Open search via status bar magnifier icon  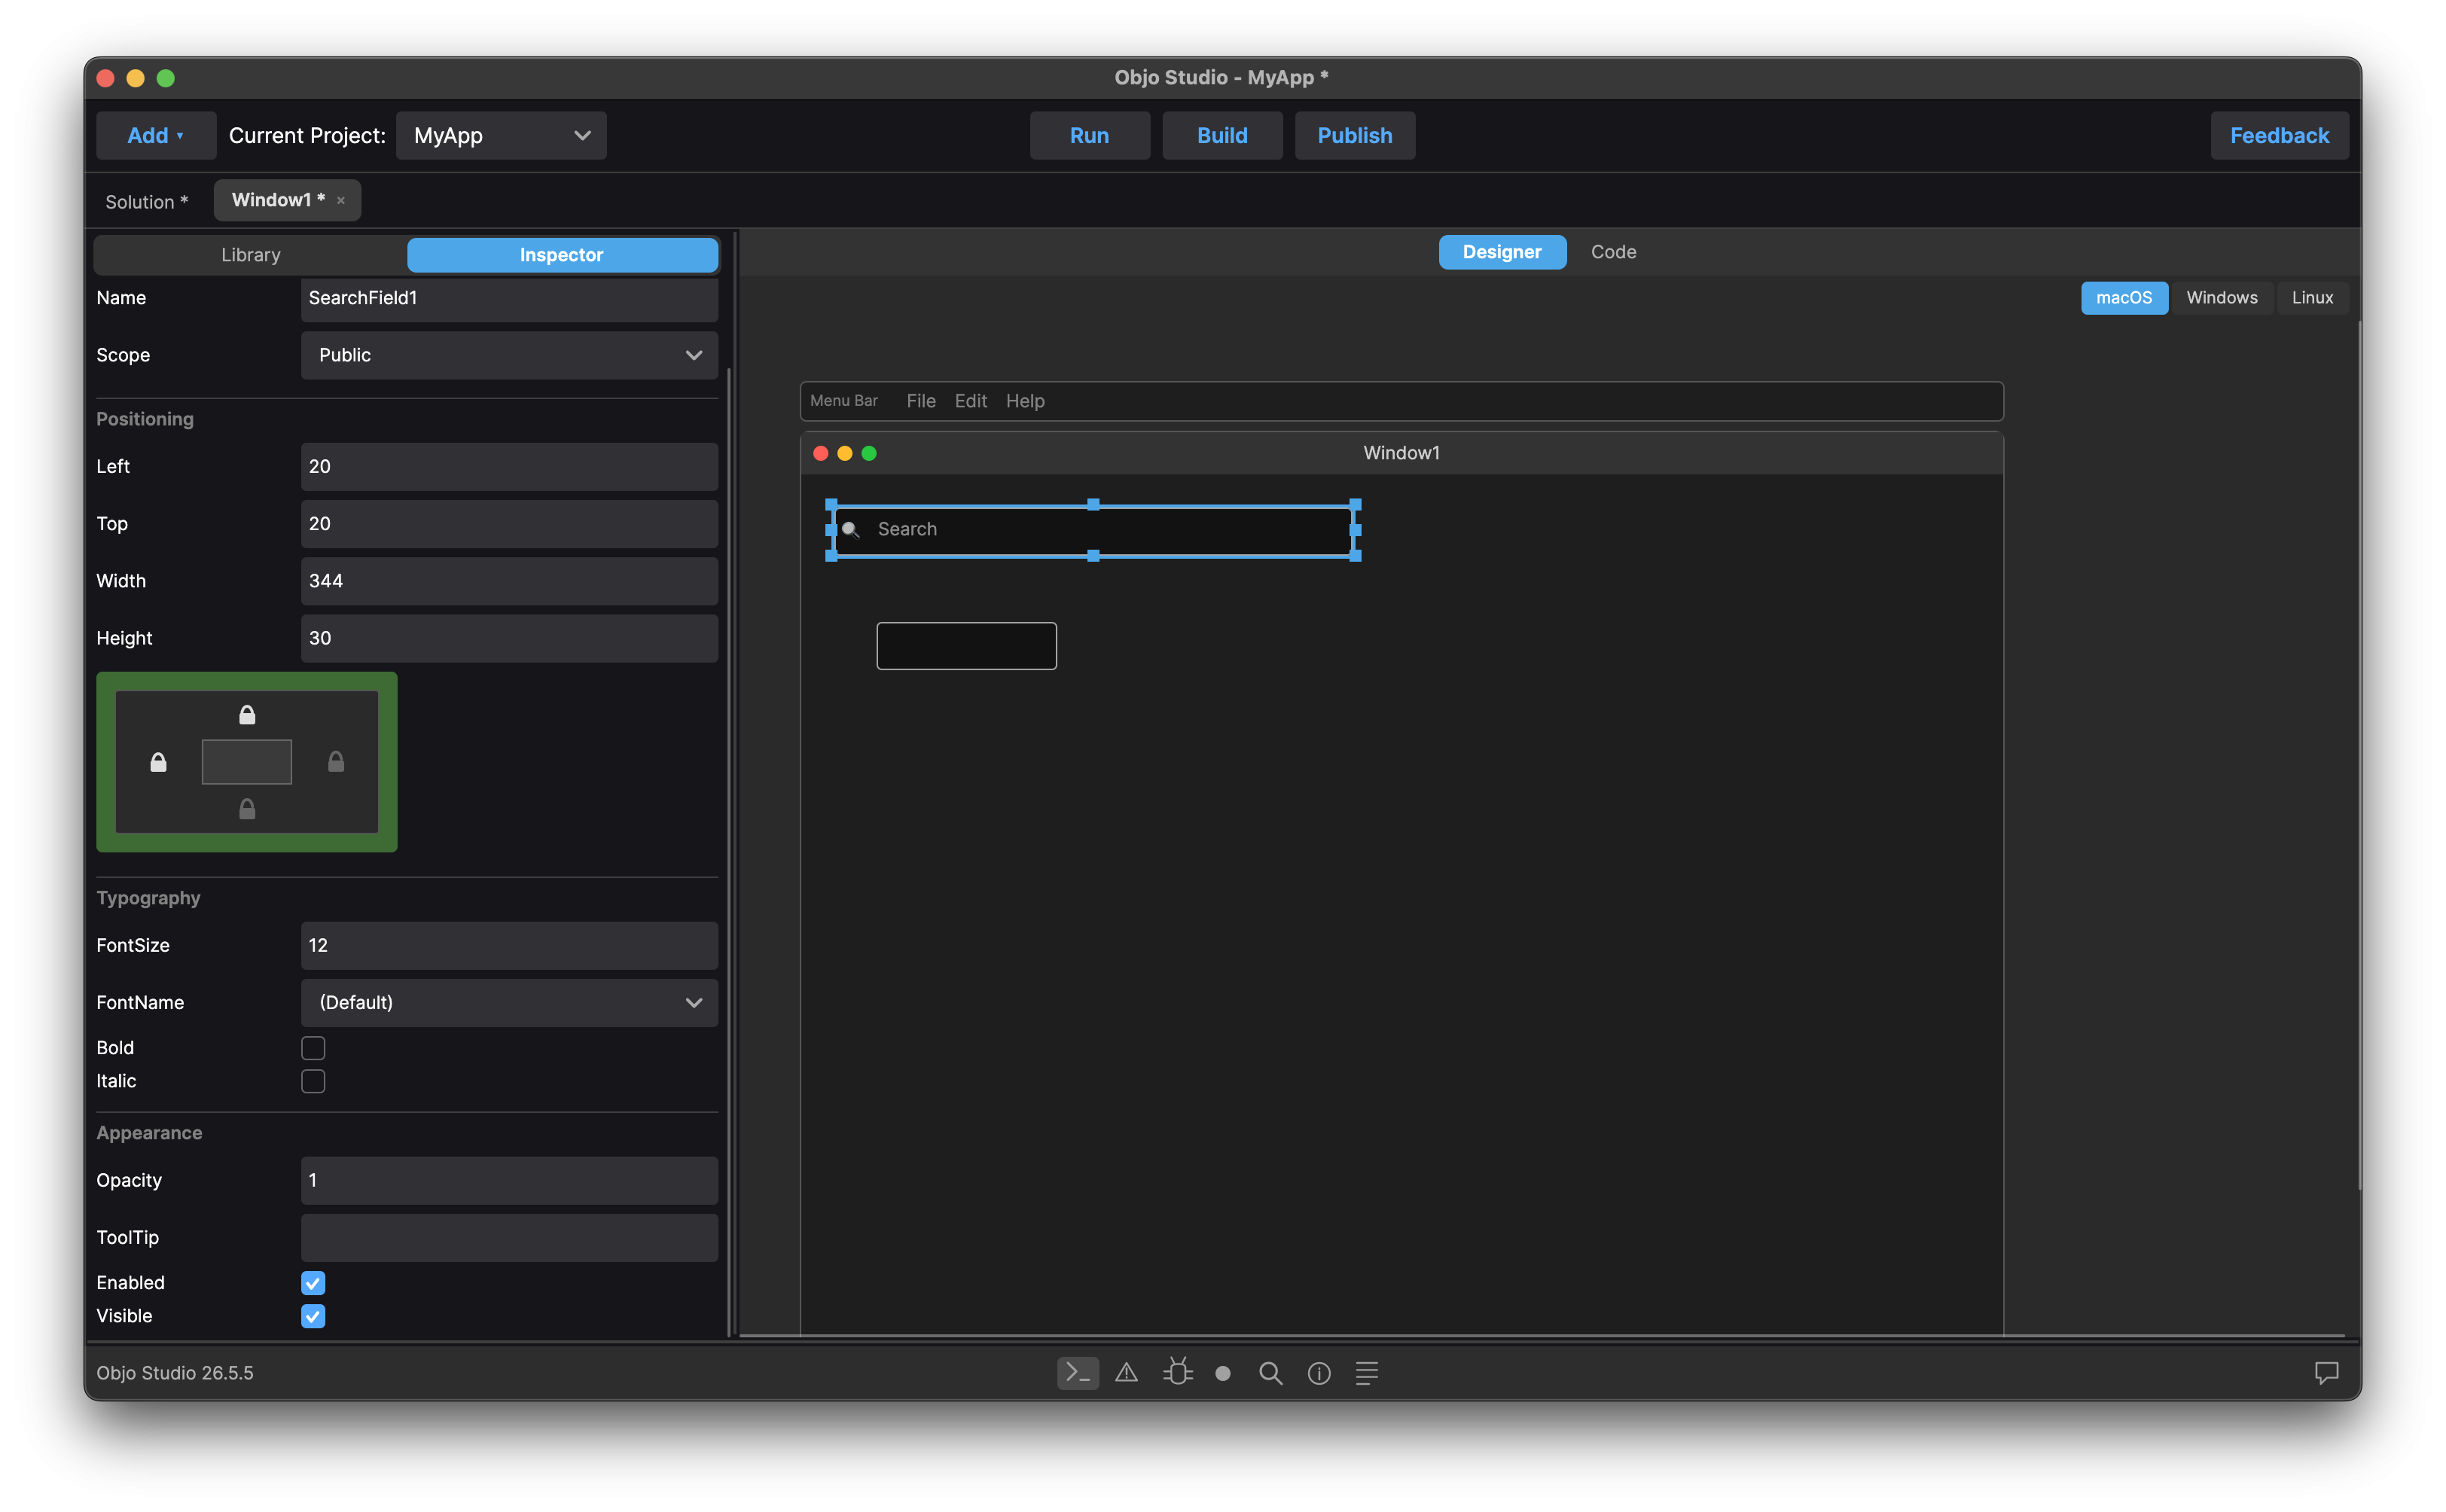point(1270,1373)
